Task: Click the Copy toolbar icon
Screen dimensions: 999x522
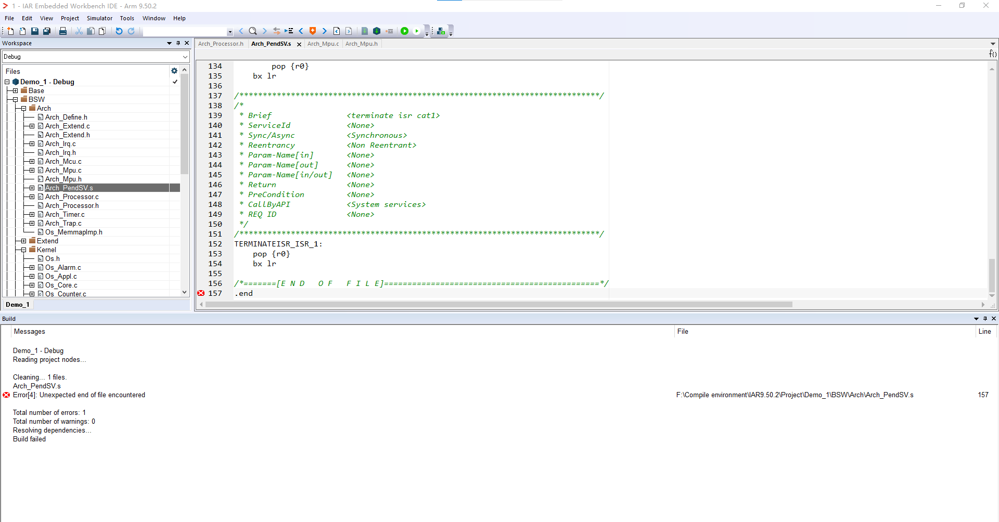Action: pos(91,31)
